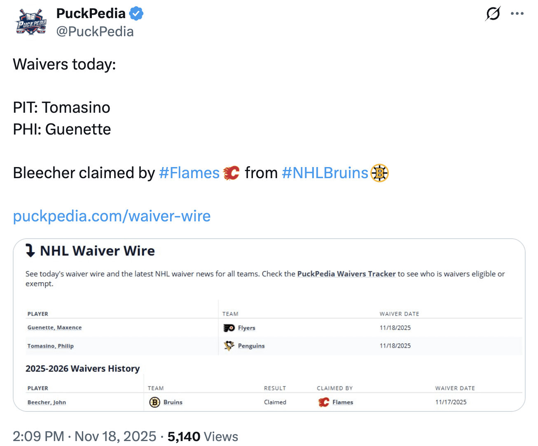This screenshot has width=538, height=446.
Task: Open the three-dot more options menu
Action: (517, 14)
